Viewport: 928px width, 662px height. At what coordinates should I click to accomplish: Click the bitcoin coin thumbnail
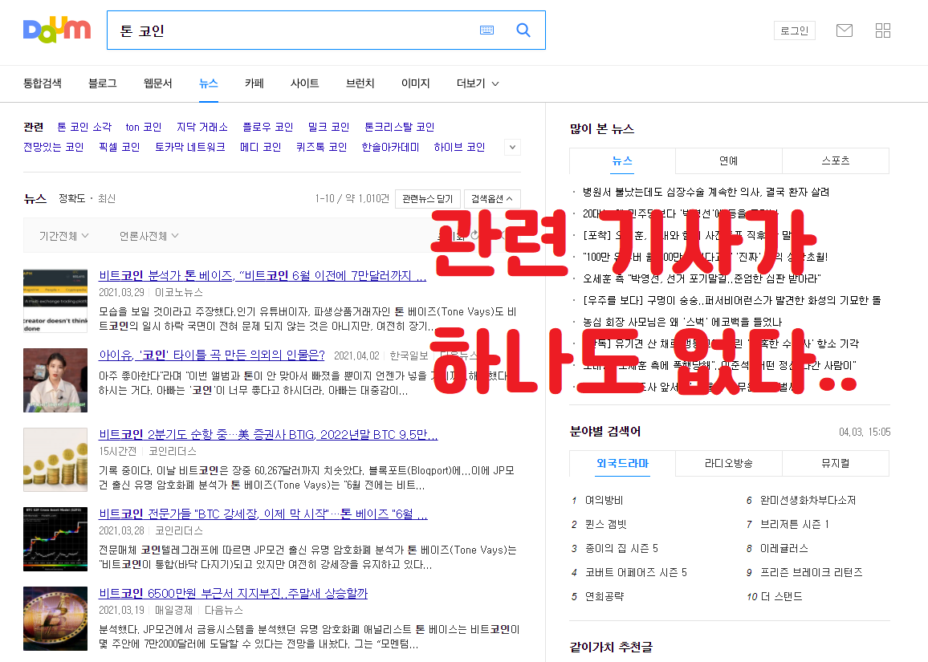coord(55,618)
